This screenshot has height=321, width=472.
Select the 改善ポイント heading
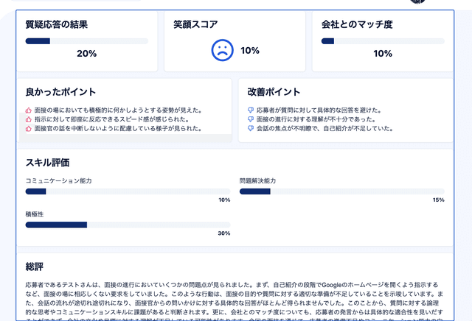[x=274, y=92]
